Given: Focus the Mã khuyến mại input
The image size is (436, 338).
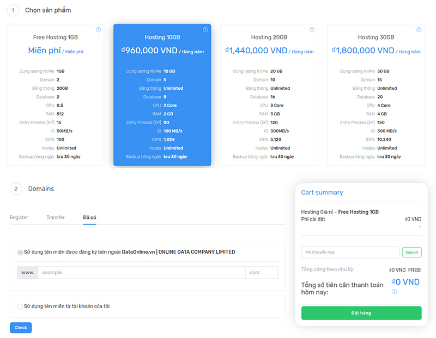Looking at the screenshot, I should (x=350, y=253).
